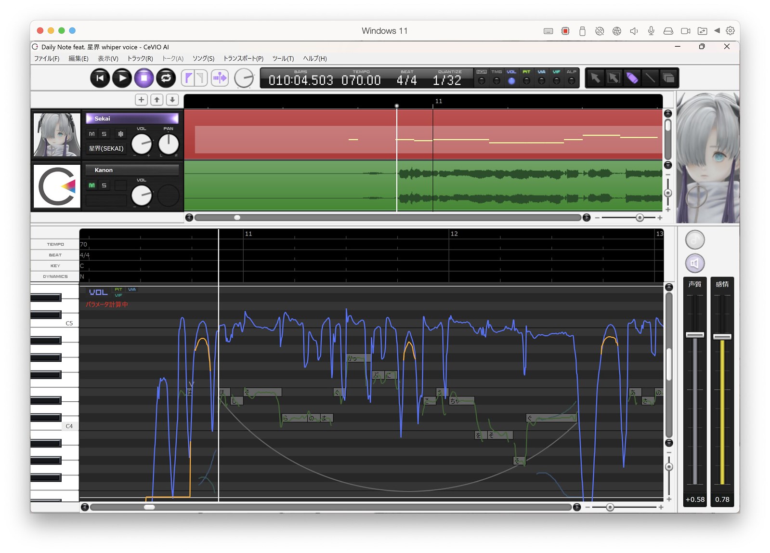
Task: Select the PIT parameter mode
Action: pyautogui.click(x=526, y=78)
